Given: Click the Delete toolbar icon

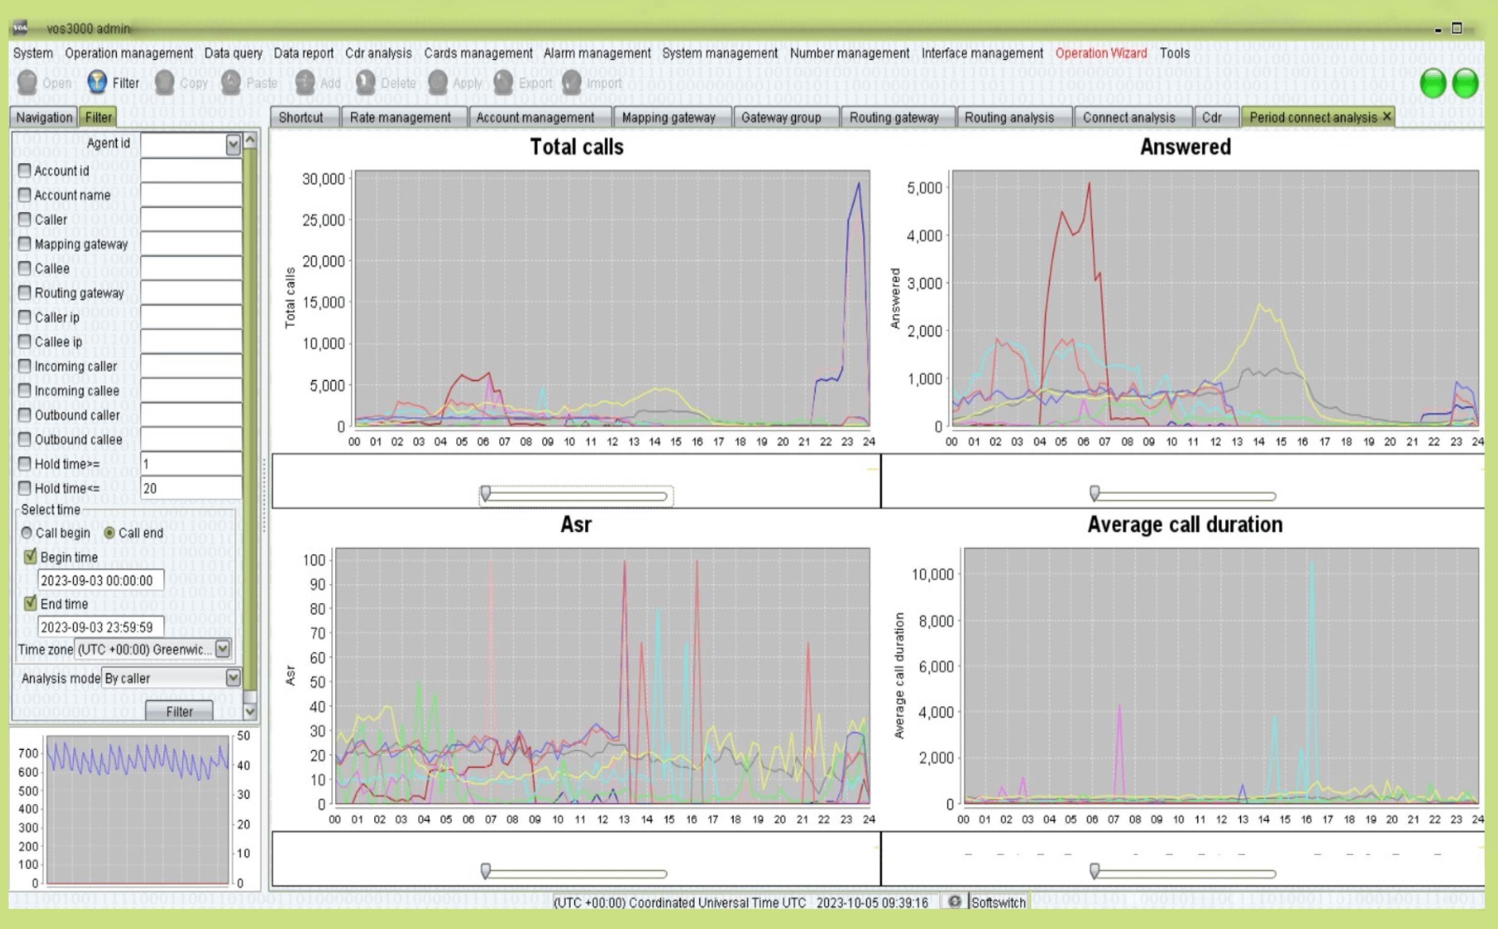Looking at the screenshot, I should click(x=365, y=82).
